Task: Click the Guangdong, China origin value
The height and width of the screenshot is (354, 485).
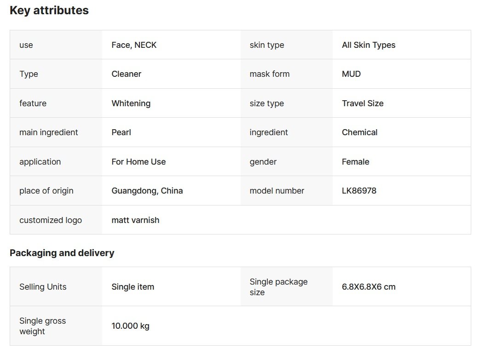Action: (147, 191)
